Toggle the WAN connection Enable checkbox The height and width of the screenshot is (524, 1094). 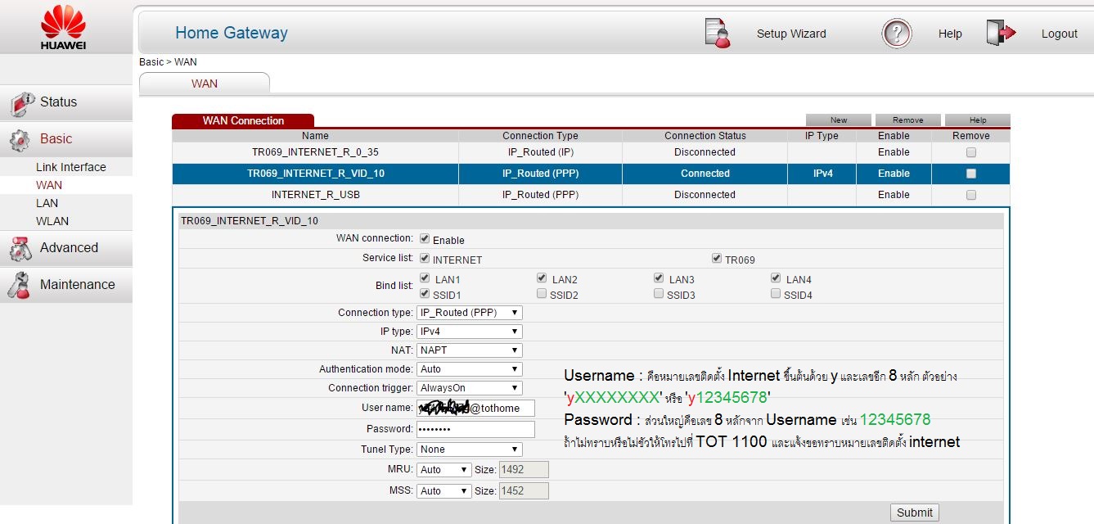[425, 239]
